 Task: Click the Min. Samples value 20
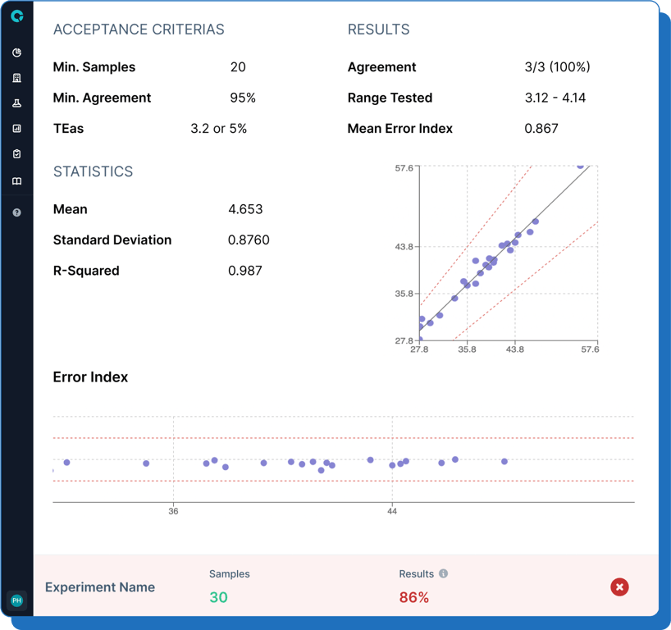tap(238, 67)
